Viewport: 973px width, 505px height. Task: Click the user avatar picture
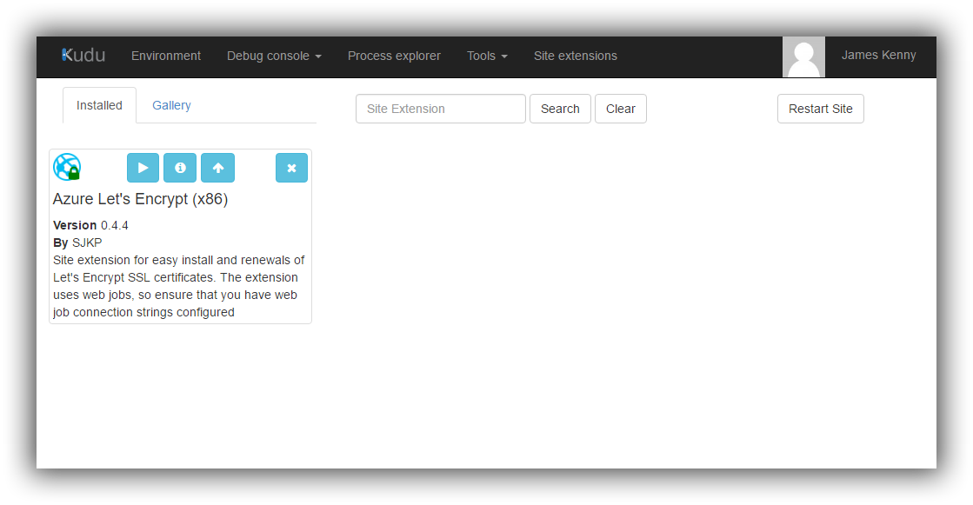point(803,57)
